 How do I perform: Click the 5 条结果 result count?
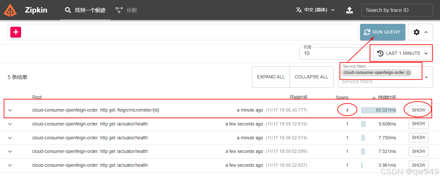click(x=17, y=77)
